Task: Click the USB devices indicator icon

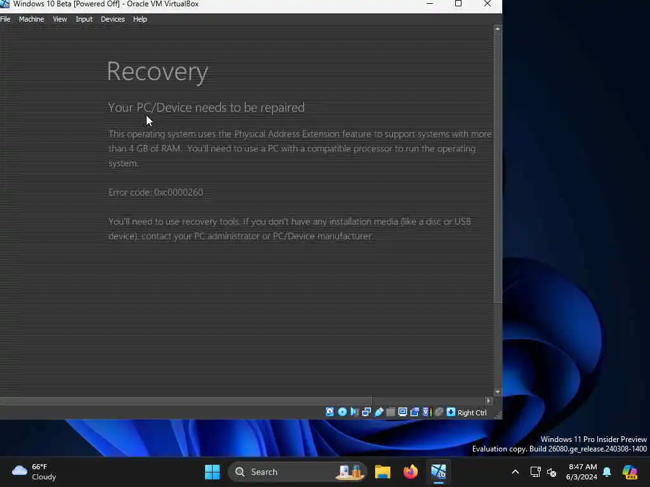Action: coord(379,412)
